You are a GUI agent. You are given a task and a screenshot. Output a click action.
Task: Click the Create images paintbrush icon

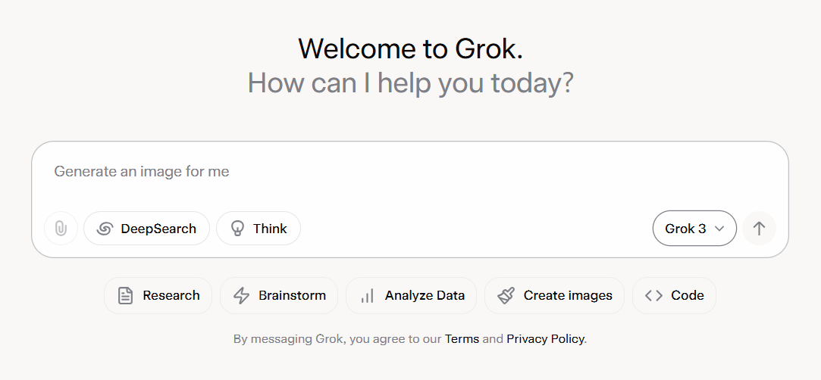[506, 296]
